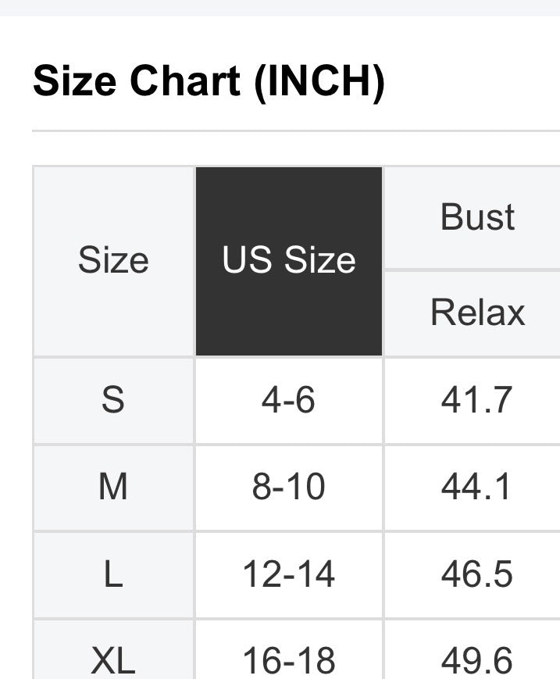Click the 12-14 US size cell
The height and width of the screenshot is (679, 560).
pyautogui.click(x=289, y=575)
